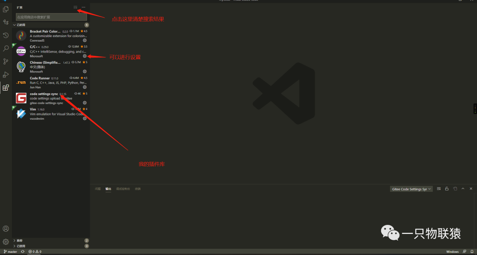This screenshot has width=477, height=255.
Task: Close the bottom panel
Action: pyautogui.click(x=471, y=189)
